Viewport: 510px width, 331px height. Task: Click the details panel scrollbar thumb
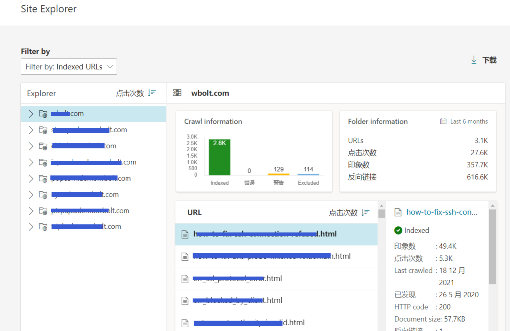coord(492,246)
